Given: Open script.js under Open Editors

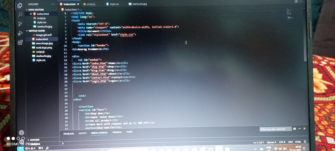Looking at the screenshot, I should click(41, 18).
